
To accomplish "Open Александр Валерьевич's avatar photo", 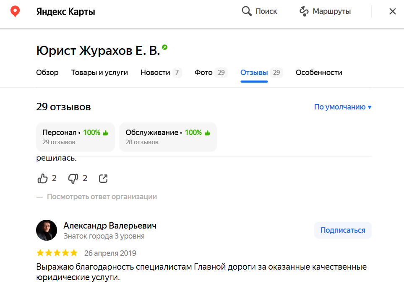I will point(47,230).
